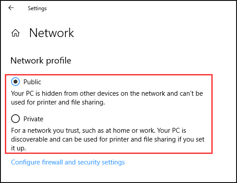Click 'used for printer and file sharing' text
237x183 pixels.
click(58, 102)
